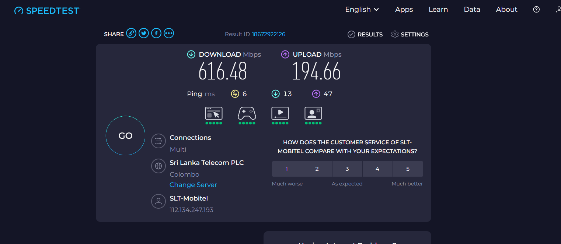The image size is (561, 244).
Task: Select rating 5 Much better
Action: (x=408, y=169)
